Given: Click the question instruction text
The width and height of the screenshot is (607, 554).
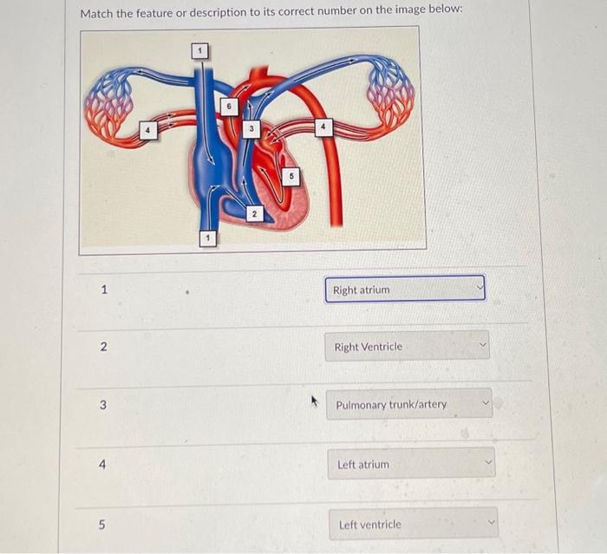Looking at the screenshot, I should 271,11.
